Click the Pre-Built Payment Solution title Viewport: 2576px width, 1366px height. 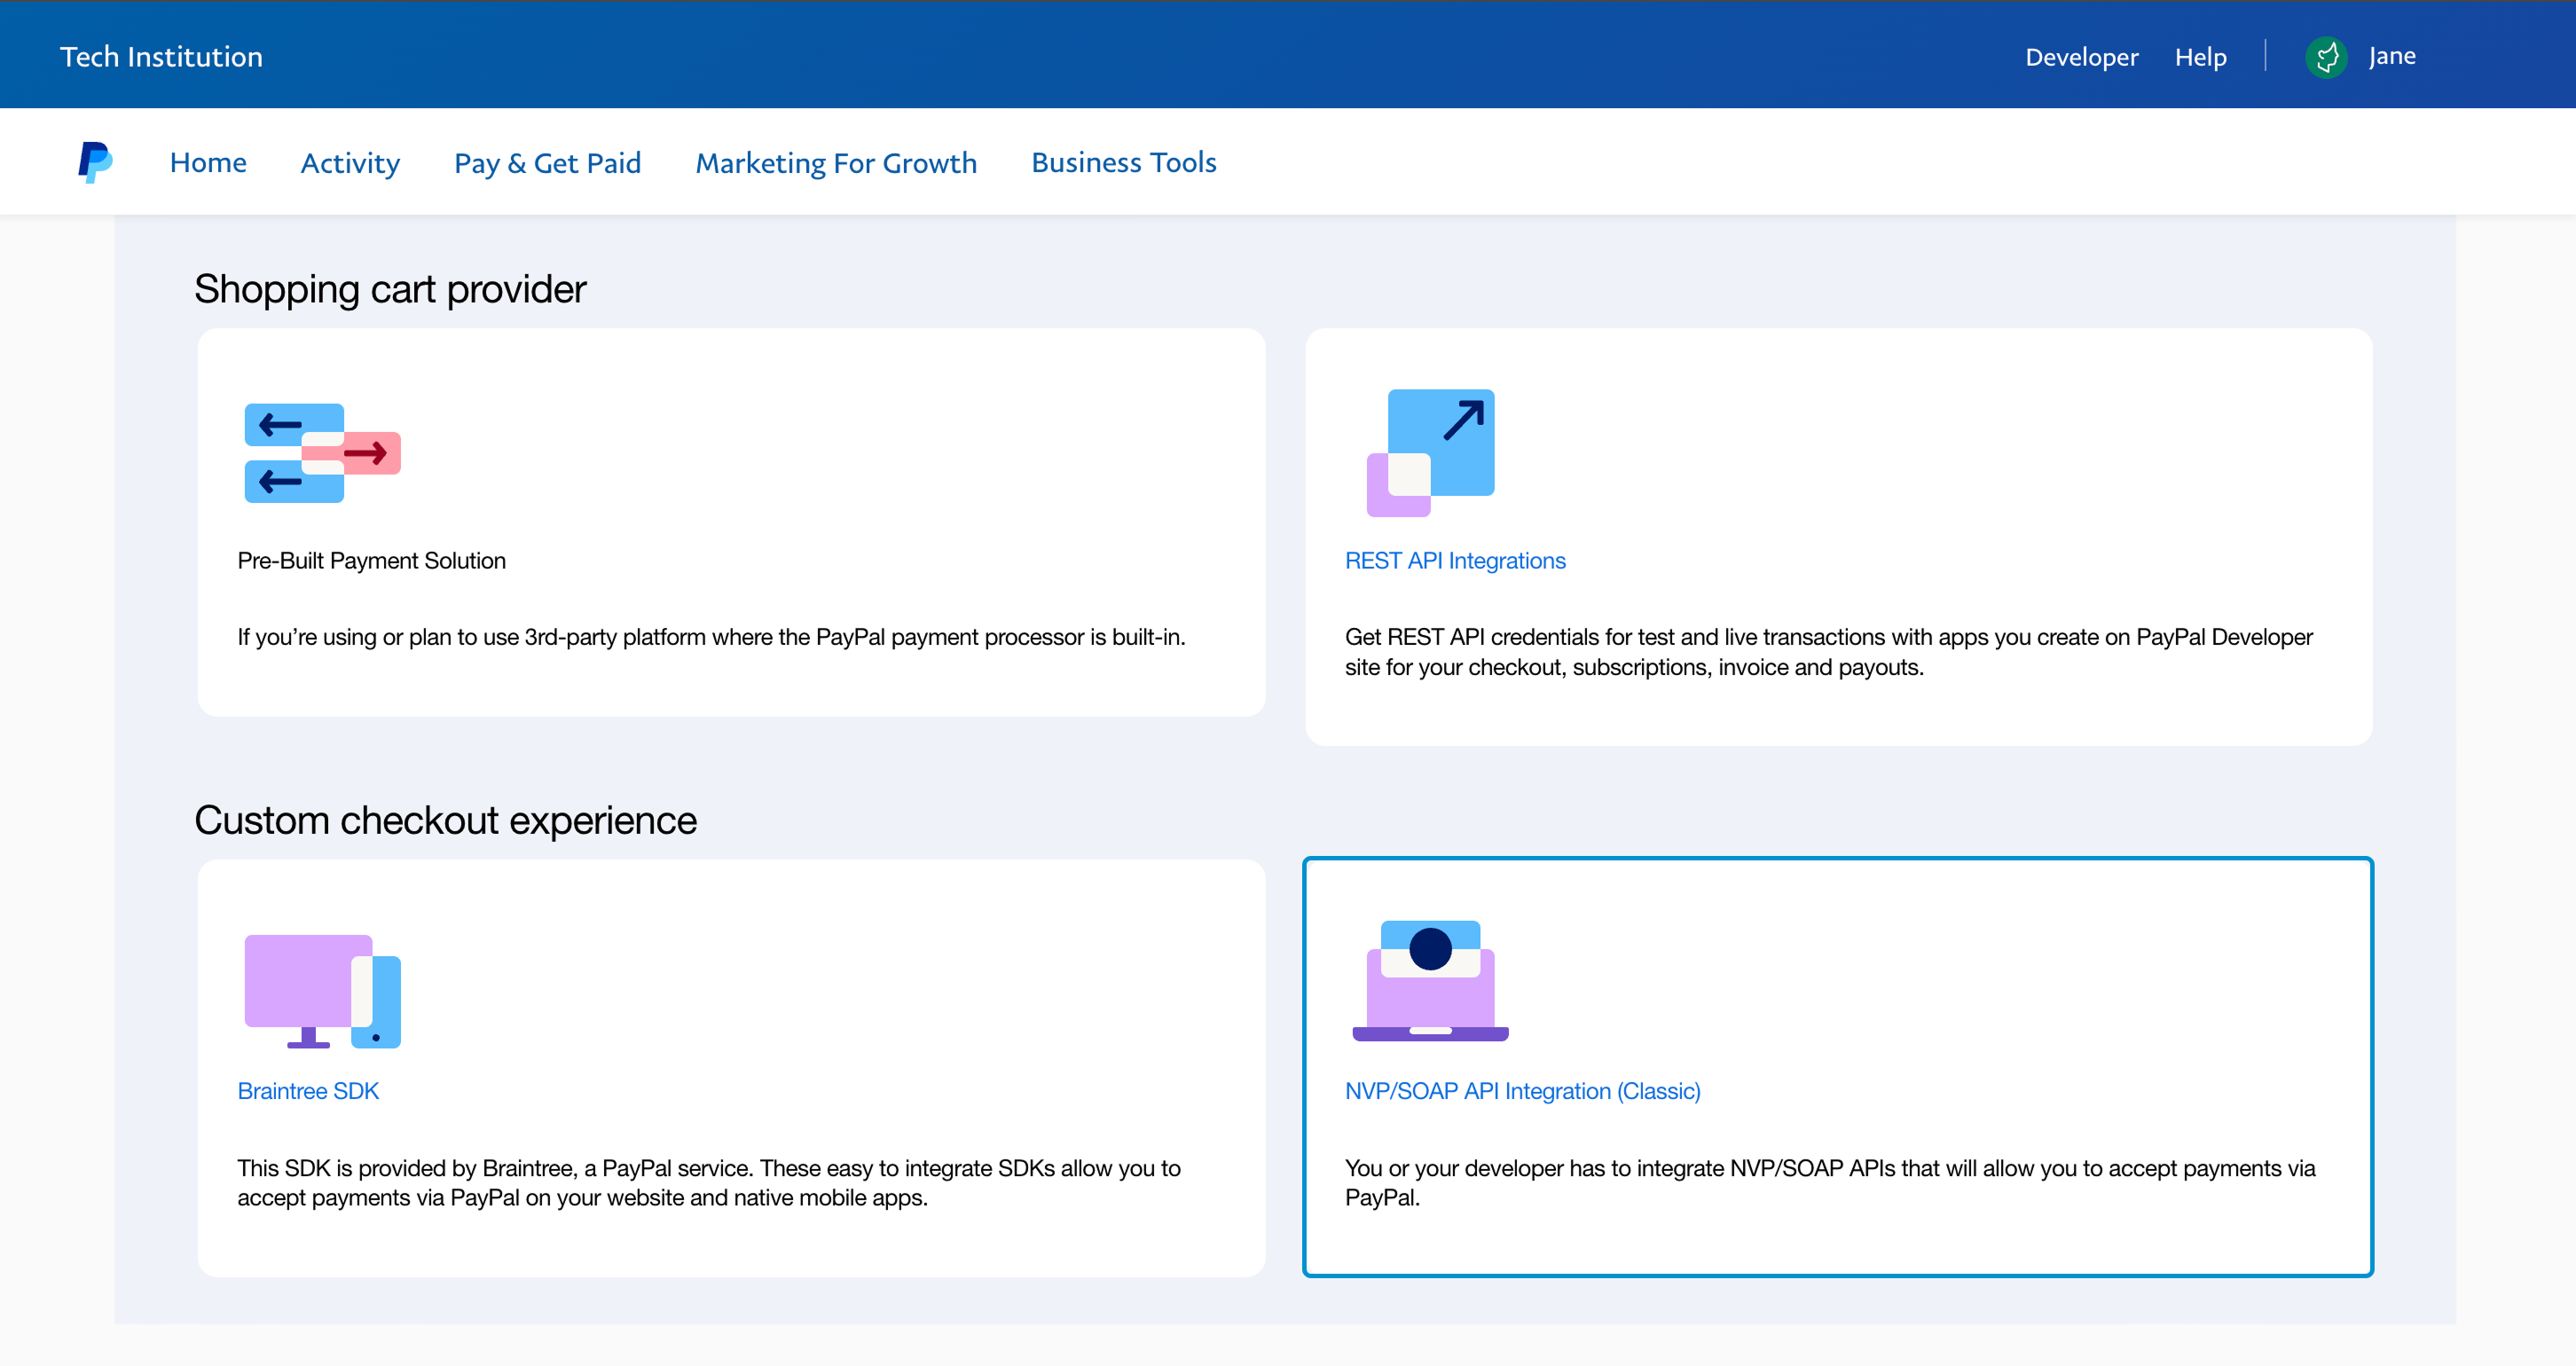[x=371, y=561]
